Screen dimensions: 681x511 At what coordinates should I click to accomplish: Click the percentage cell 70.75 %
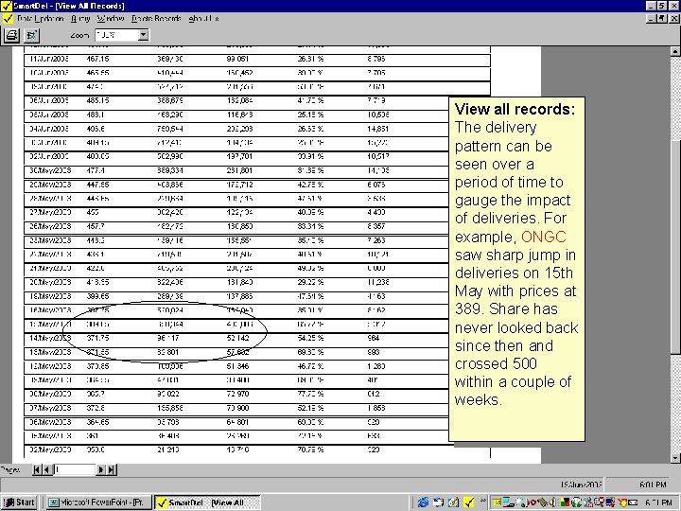pos(310,449)
